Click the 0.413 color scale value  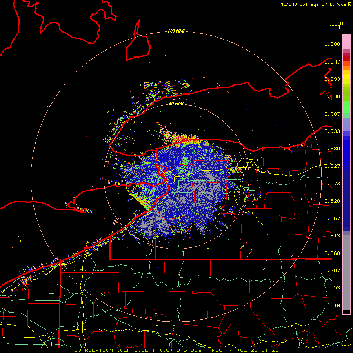[332, 236]
